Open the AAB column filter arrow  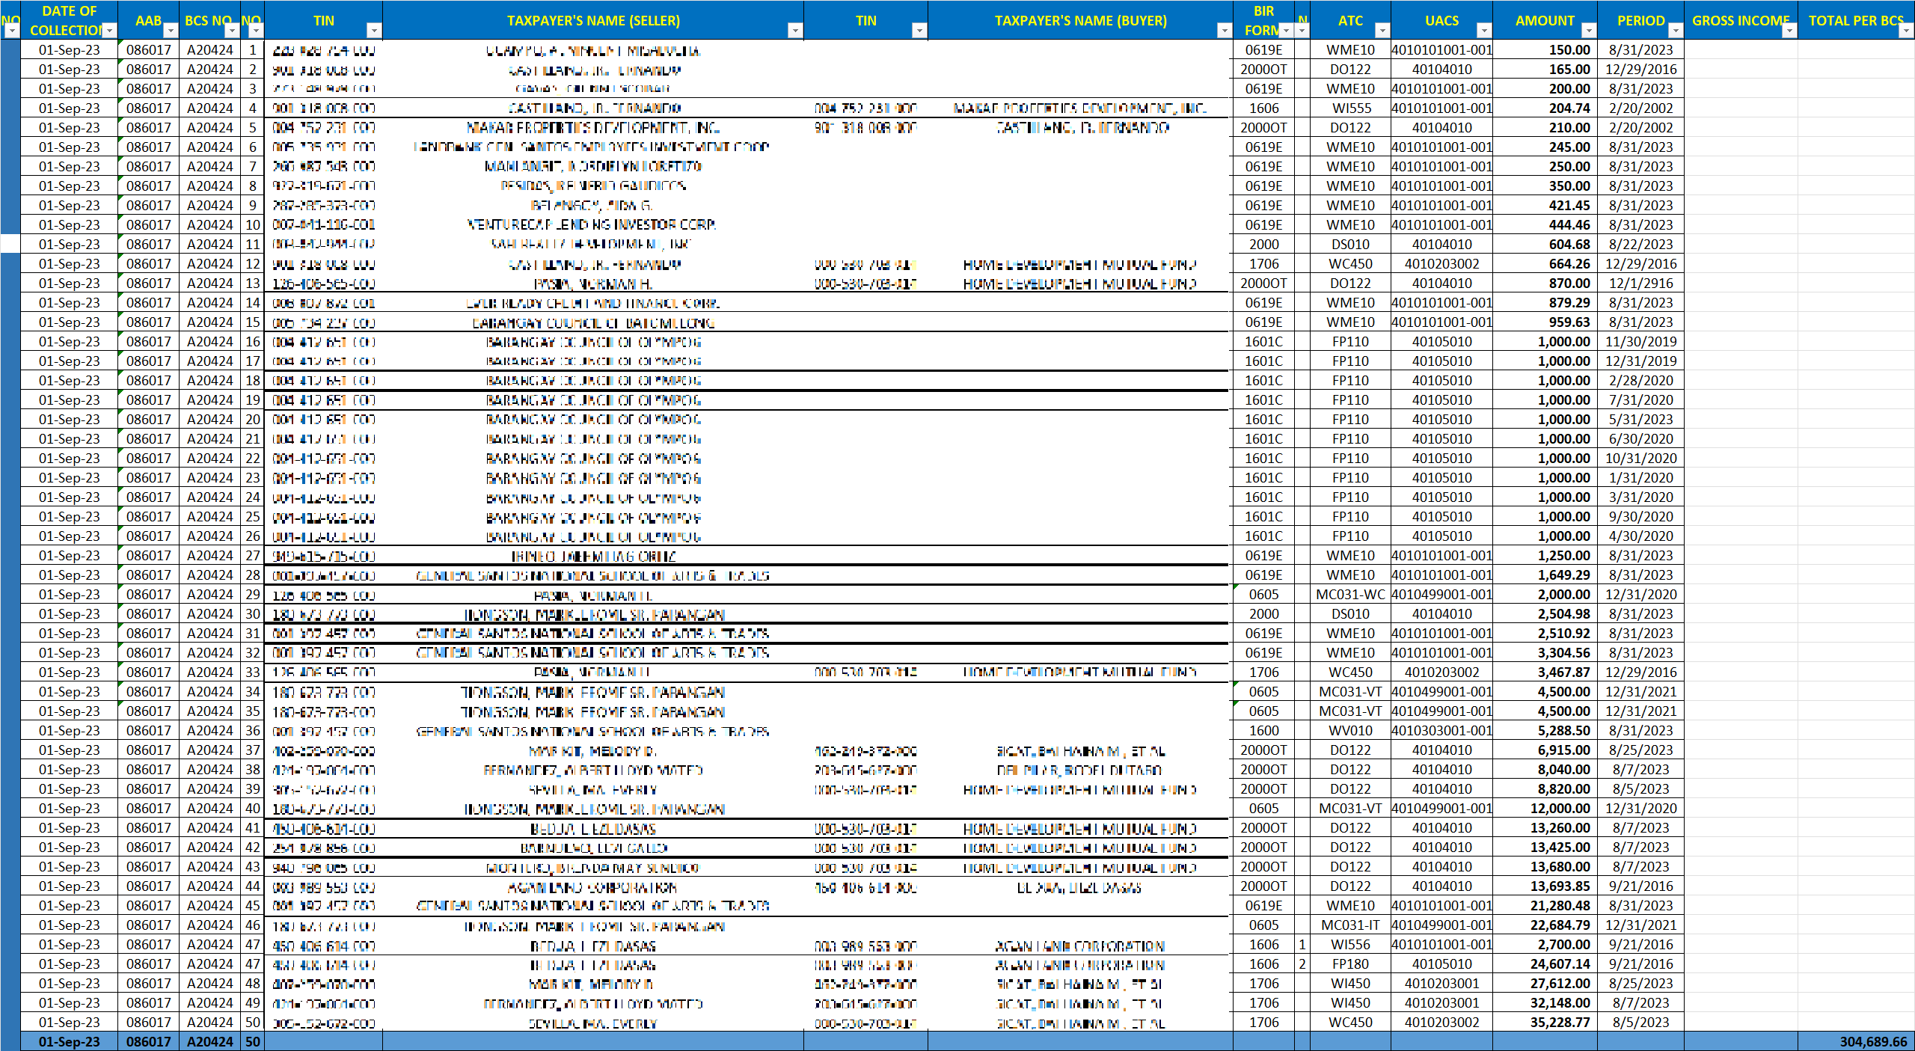171,31
